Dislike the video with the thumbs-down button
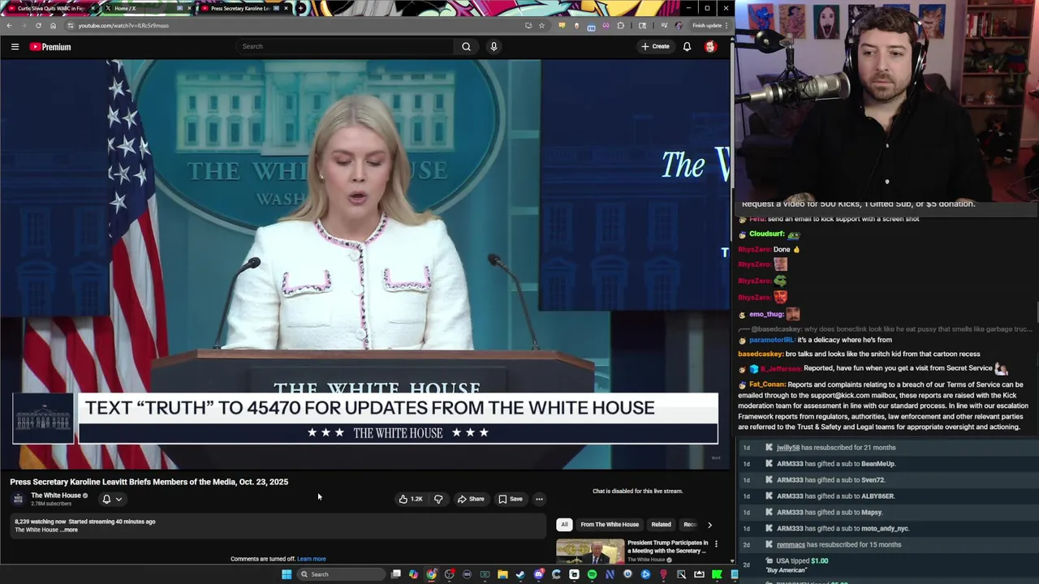 pyautogui.click(x=438, y=499)
